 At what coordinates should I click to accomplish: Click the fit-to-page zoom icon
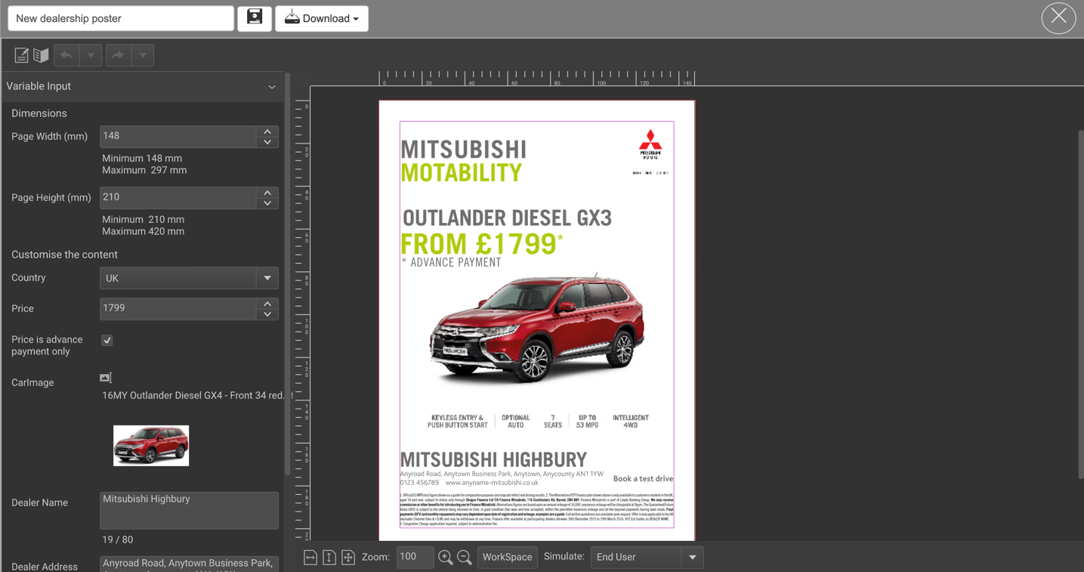point(348,558)
